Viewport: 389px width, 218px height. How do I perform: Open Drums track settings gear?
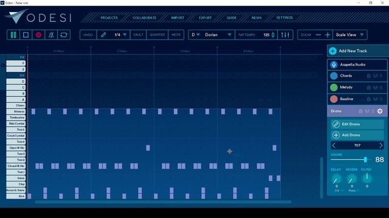[380, 111]
